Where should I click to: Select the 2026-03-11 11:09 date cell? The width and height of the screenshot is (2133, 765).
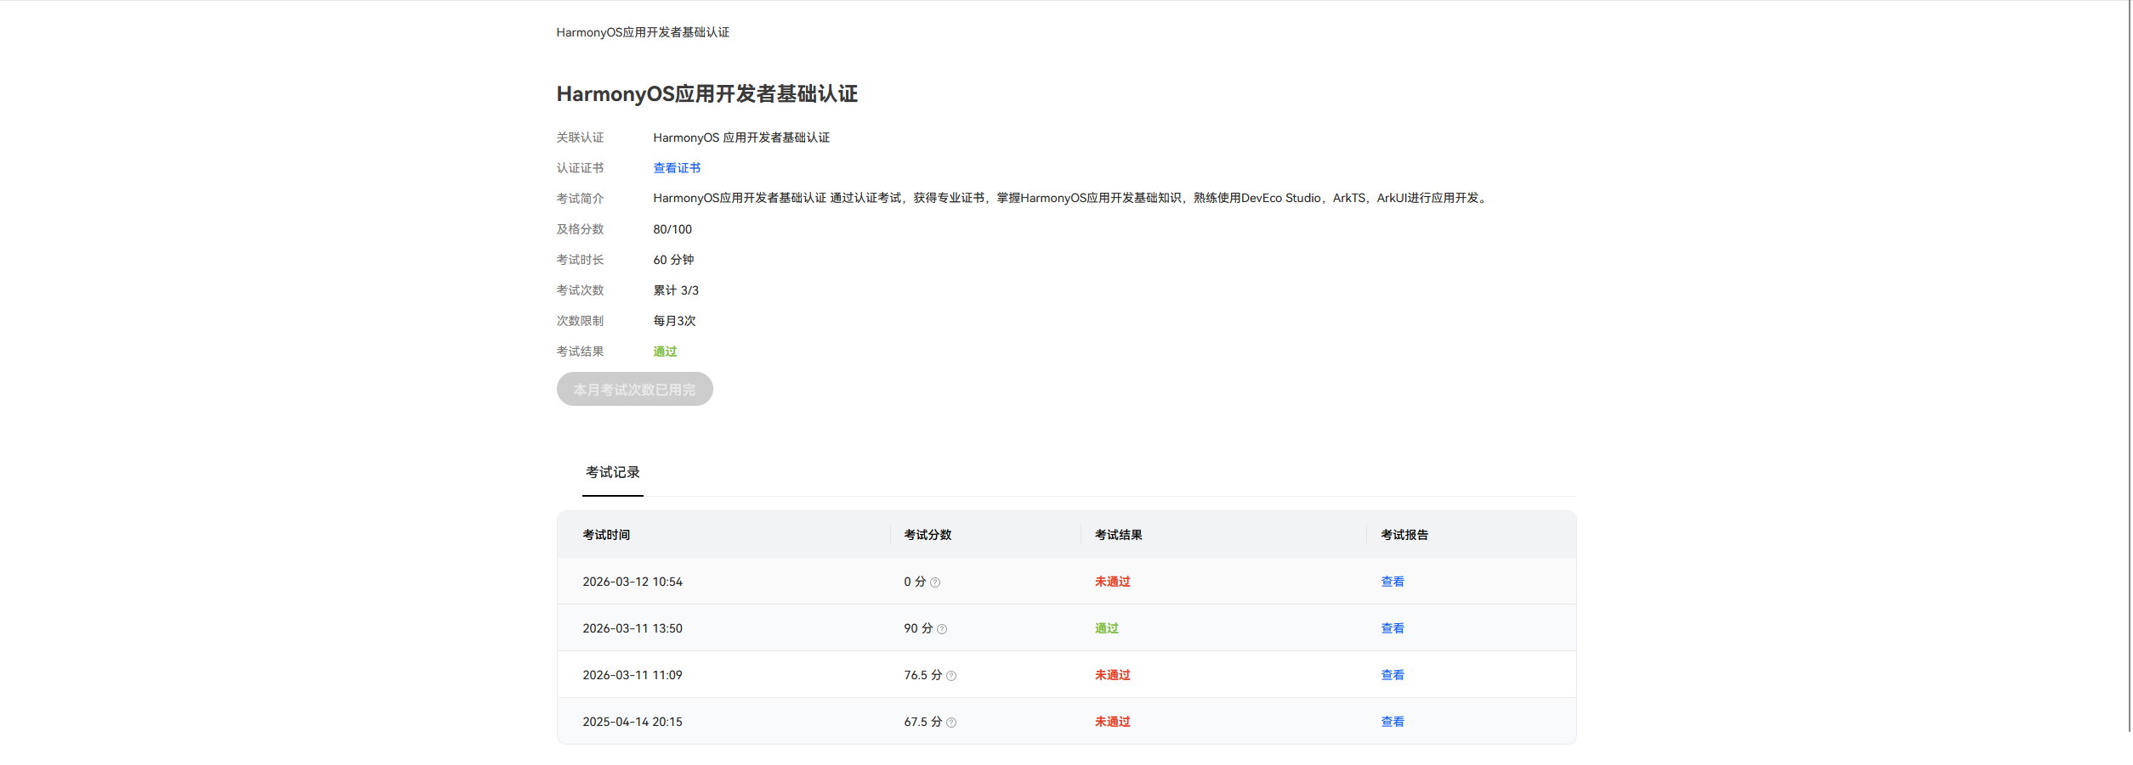point(633,675)
